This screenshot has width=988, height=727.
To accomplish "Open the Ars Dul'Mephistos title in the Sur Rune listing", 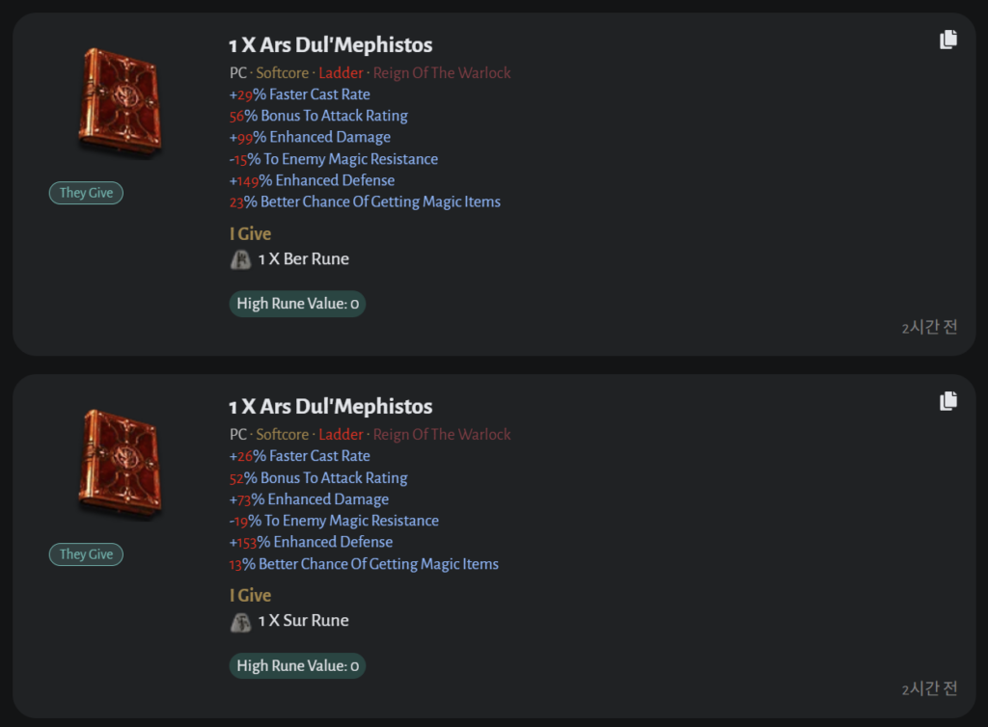I will (330, 407).
